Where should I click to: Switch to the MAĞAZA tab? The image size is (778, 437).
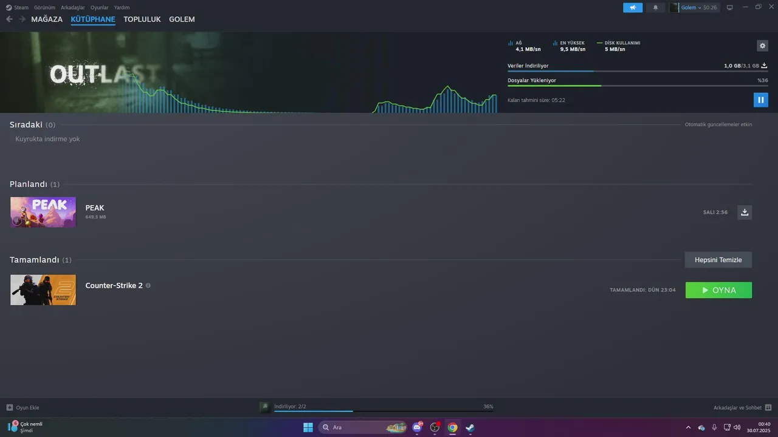pos(47,19)
